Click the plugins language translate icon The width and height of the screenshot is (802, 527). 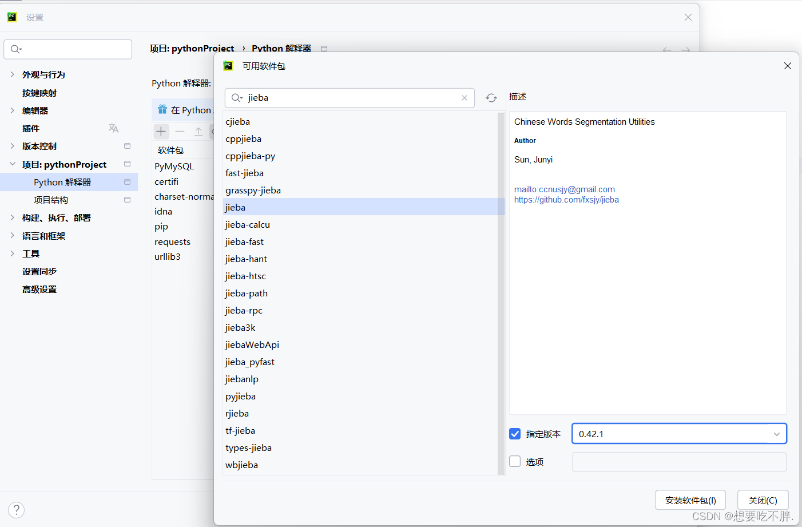pos(113,128)
